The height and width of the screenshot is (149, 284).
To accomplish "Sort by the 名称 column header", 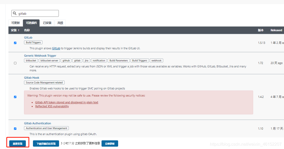I will pos(27,30).
